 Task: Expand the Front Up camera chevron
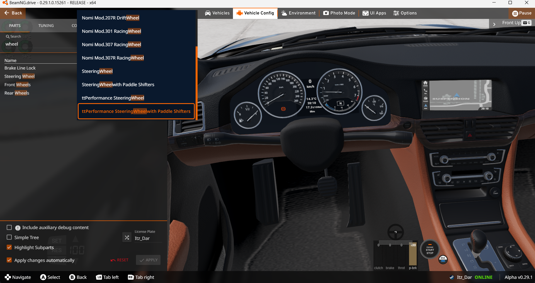click(494, 24)
